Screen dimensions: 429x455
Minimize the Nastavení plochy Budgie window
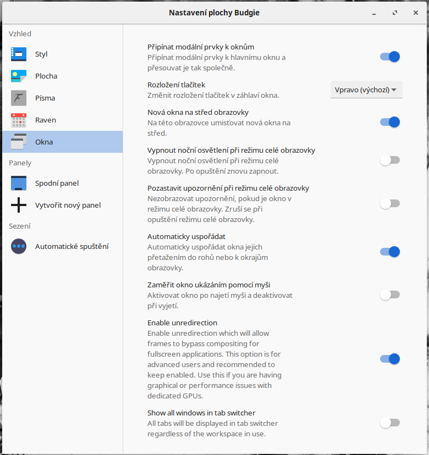(x=374, y=13)
